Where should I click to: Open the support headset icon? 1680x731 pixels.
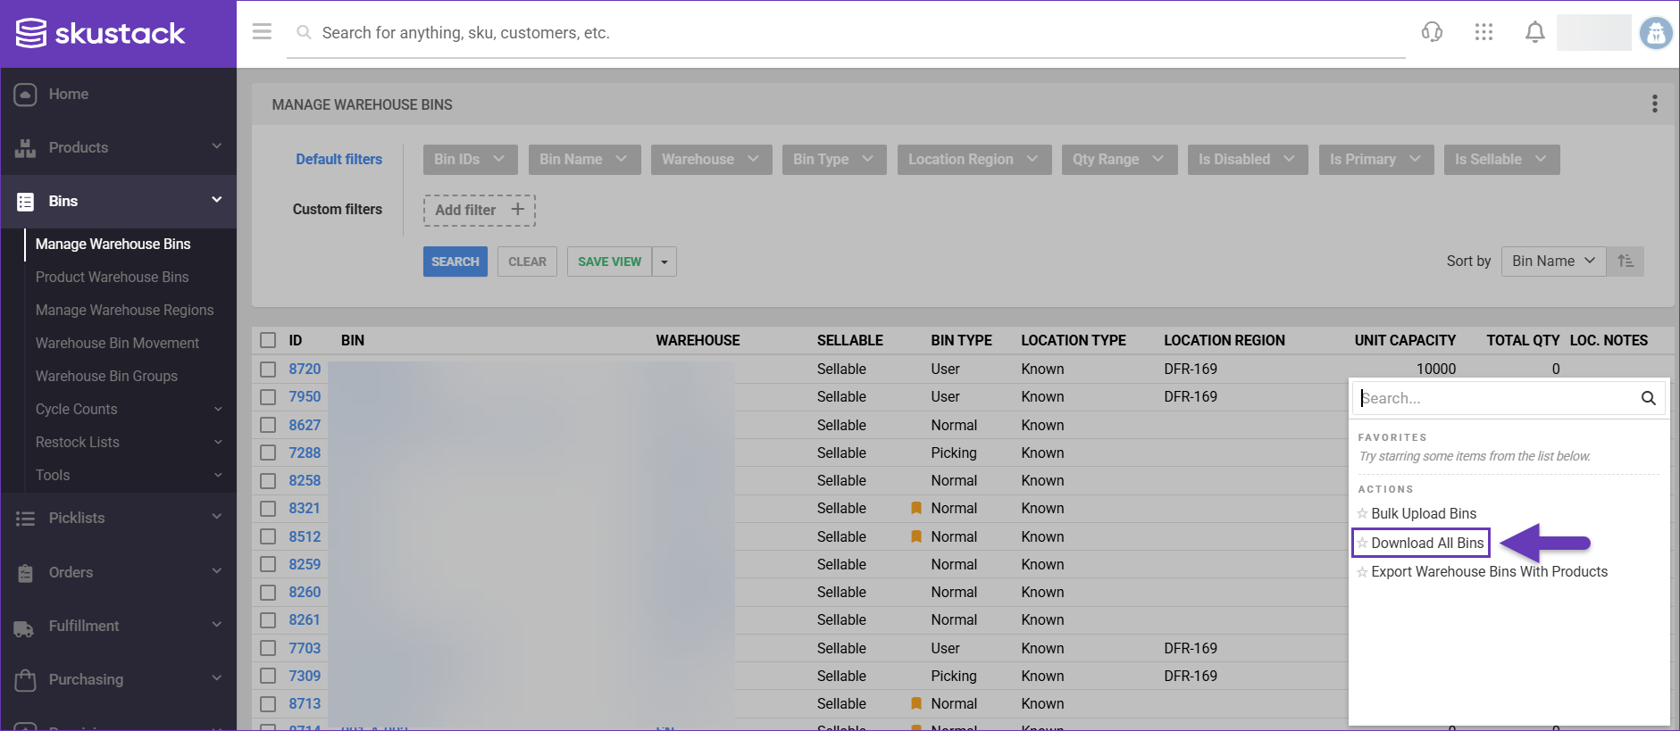pyautogui.click(x=1432, y=32)
